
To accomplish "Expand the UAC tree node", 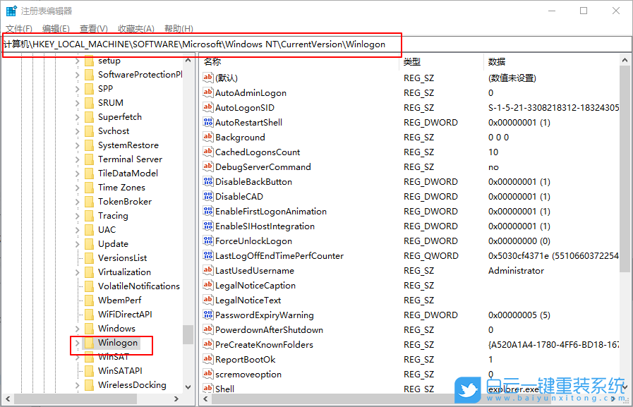I will [78, 229].
